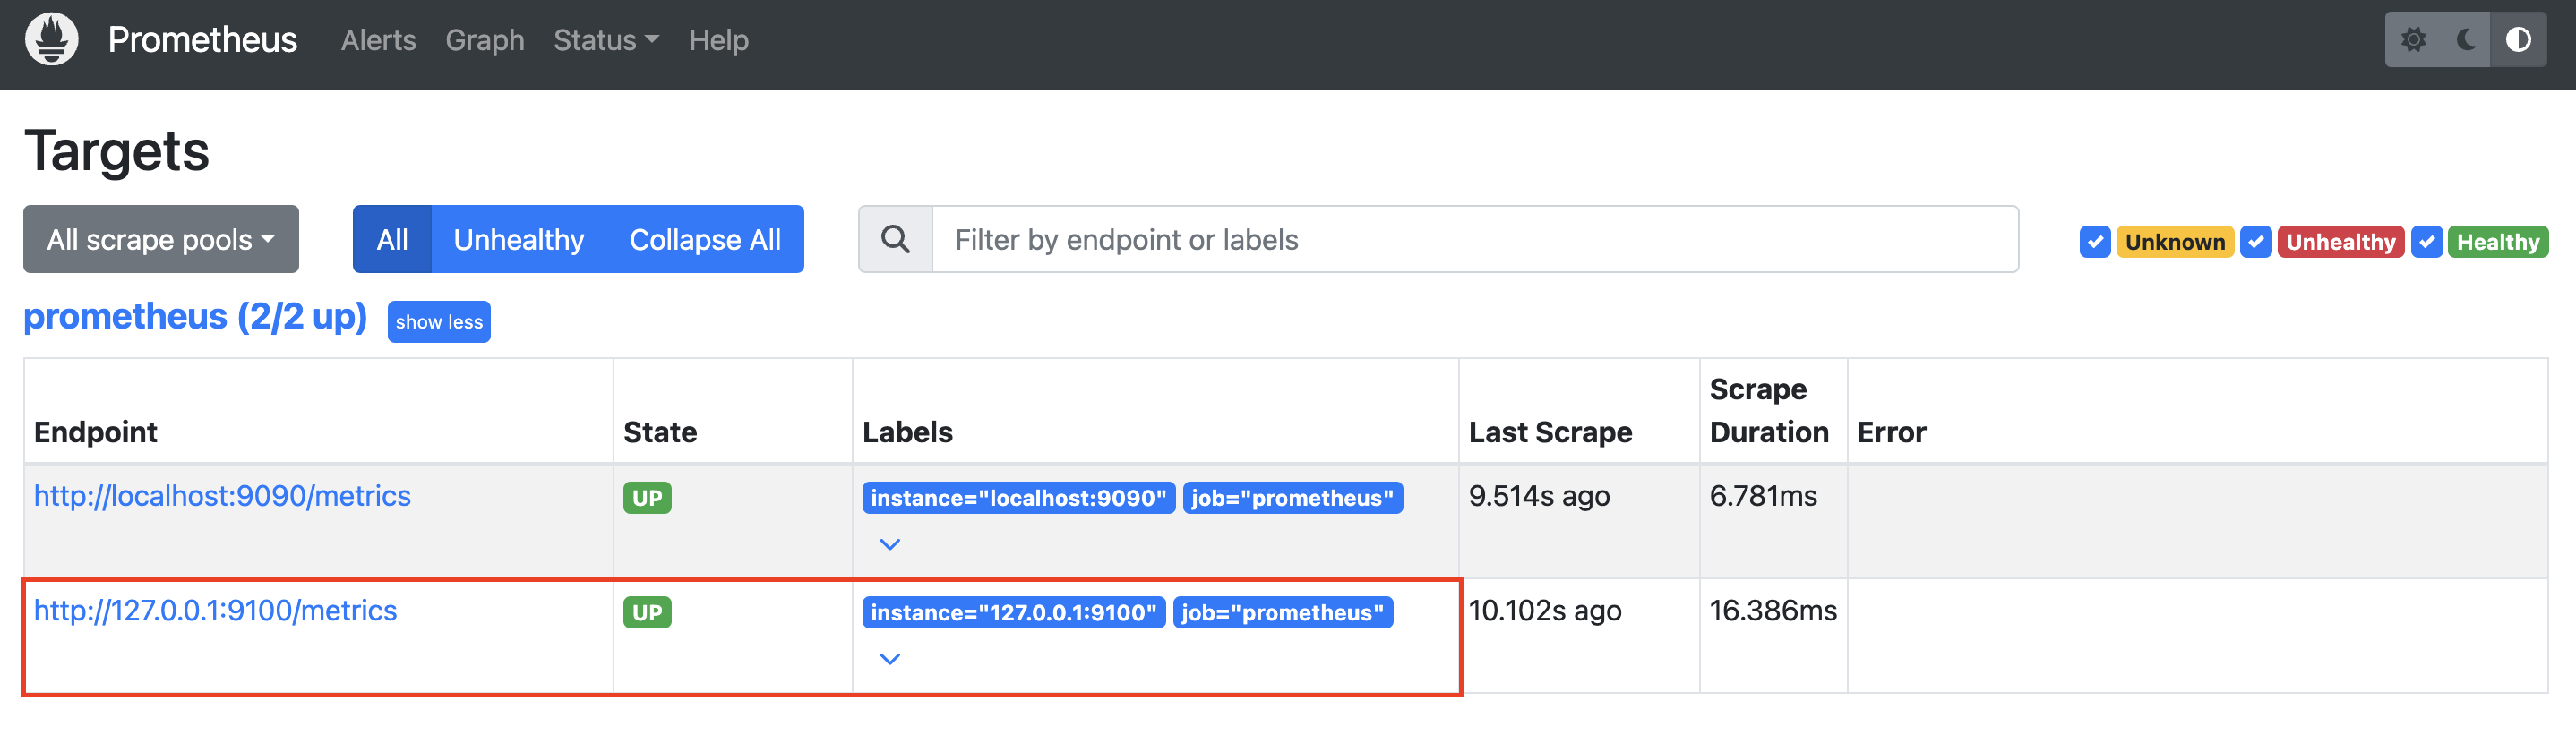Click job="prometheus" badge in 127.0.0.1 row

1283,612
